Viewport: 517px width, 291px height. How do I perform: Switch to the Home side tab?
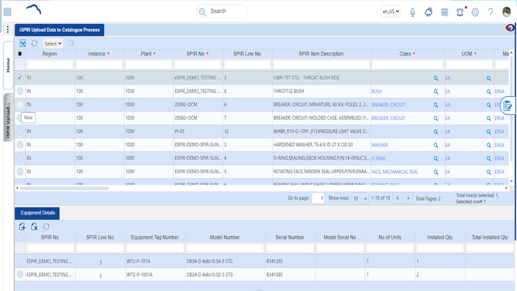(x=8, y=66)
